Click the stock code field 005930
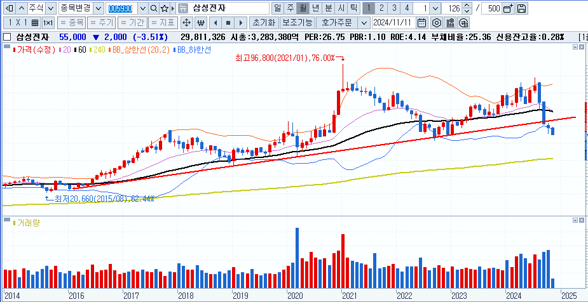 pyautogui.click(x=122, y=8)
